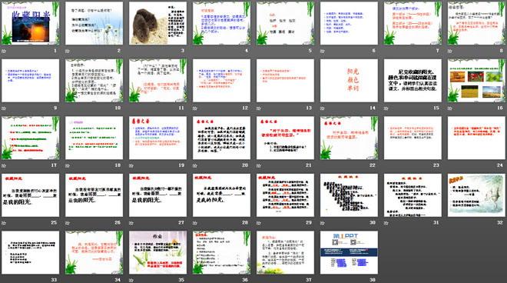507x283 pixels.
Task: Select slide 7 thumbnail with red and blue text
Action: 413,23
